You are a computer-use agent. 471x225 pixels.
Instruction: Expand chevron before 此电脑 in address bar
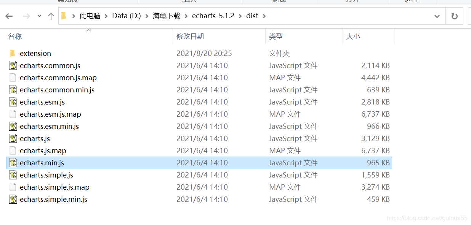tap(73, 16)
